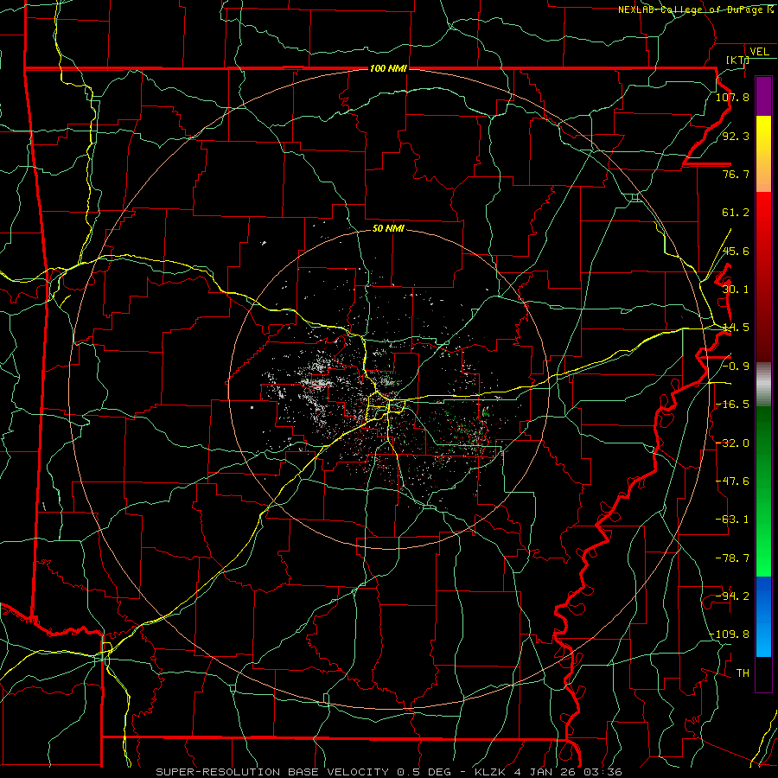Click the -78.7 velocity scale value
778x778 pixels.
click(732, 558)
